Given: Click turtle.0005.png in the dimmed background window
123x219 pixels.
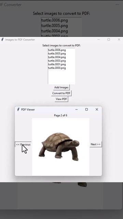Looking at the screenshot, I should tap(55, 26).
